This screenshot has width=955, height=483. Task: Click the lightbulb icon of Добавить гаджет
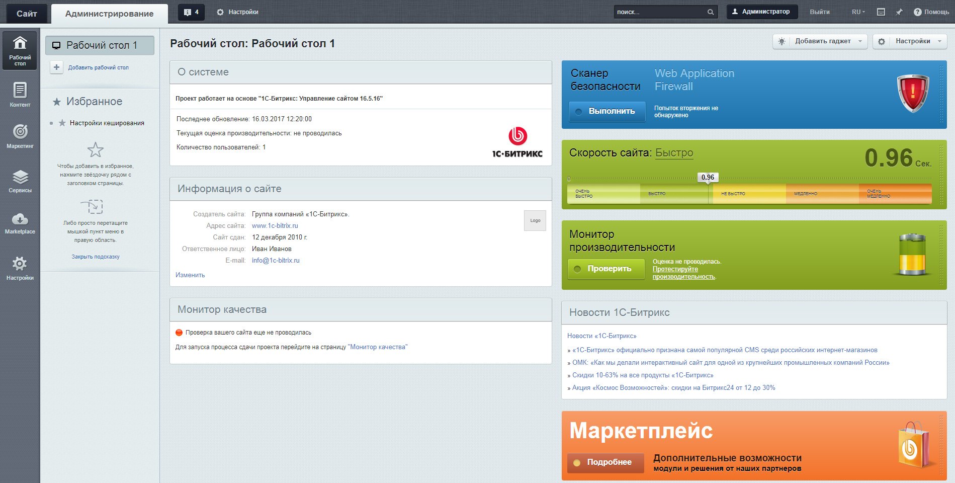(x=782, y=41)
